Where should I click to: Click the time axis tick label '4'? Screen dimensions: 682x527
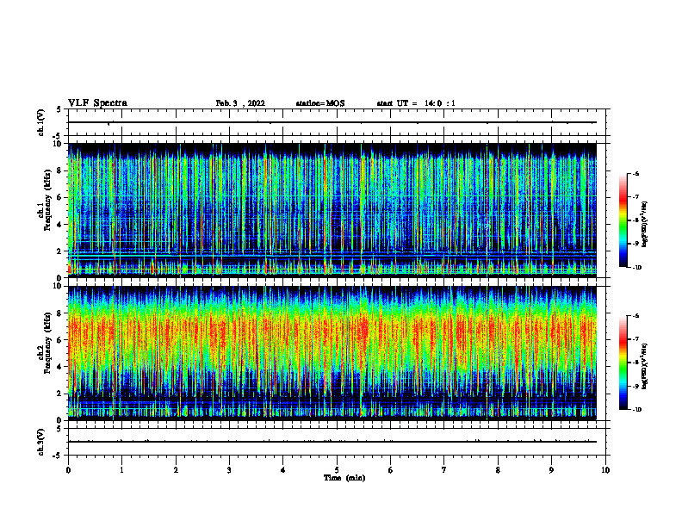click(283, 470)
